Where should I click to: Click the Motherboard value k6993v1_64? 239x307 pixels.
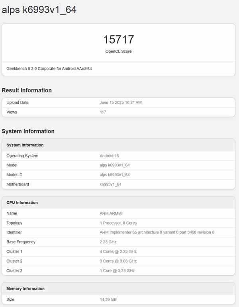(x=110, y=184)
